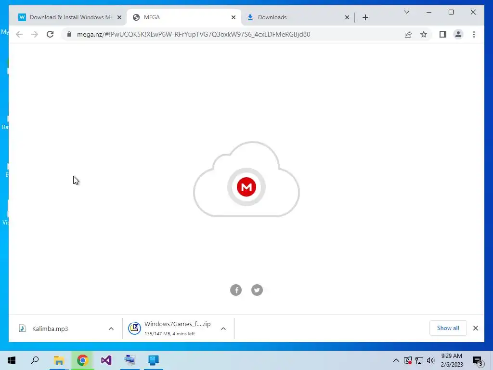Open File Explorer from taskbar
This screenshot has height=370, width=493.
point(59,360)
